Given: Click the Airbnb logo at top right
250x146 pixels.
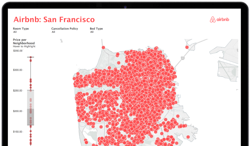Looking at the screenshot, I should pyautogui.click(x=219, y=20).
